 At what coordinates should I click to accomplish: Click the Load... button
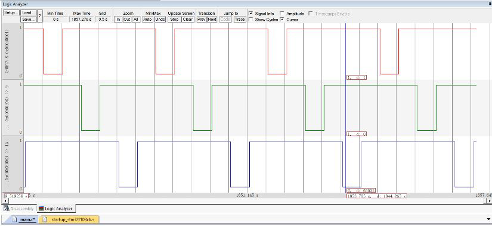click(29, 13)
